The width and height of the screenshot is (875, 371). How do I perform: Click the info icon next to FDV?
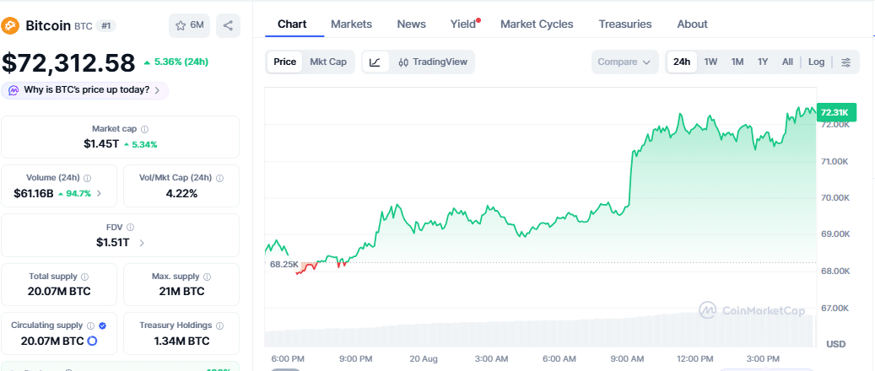(131, 227)
